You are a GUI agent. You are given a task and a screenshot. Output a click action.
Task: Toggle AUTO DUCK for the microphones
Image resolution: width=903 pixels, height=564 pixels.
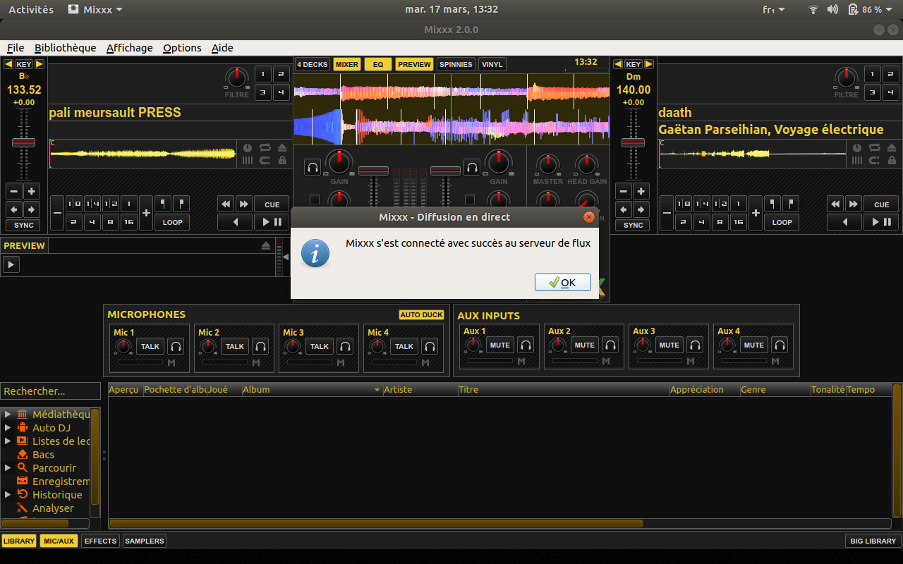click(x=421, y=315)
